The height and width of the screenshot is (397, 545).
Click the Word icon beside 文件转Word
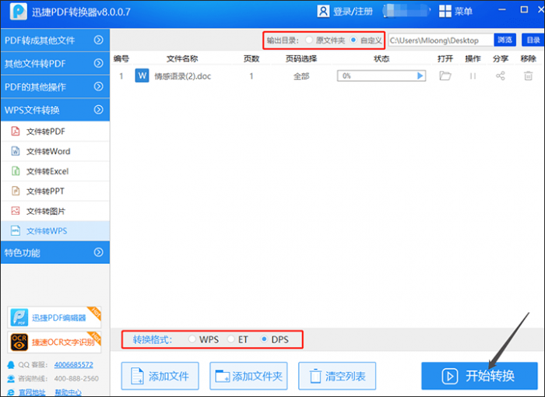16,151
